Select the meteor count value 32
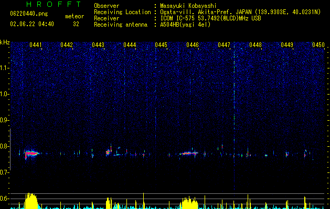The image size is (330, 209). [76, 24]
